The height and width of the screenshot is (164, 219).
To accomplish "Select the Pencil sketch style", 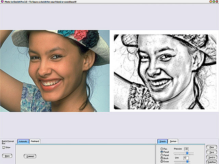I will coord(162,152).
